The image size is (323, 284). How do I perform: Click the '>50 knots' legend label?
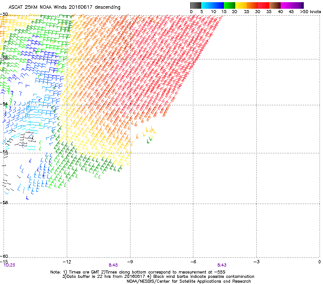pyautogui.click(x=310, y=12)
